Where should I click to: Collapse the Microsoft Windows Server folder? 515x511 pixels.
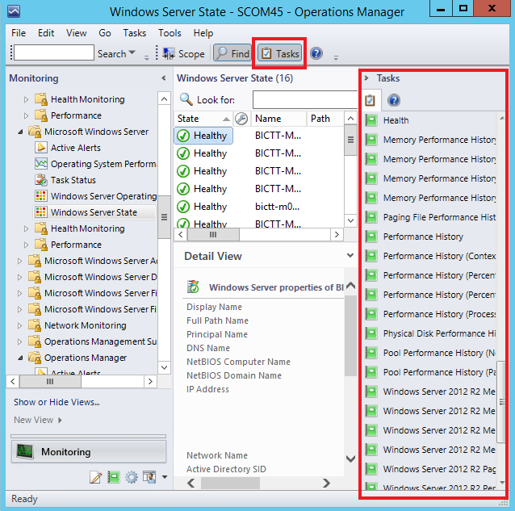click(20, 132)
